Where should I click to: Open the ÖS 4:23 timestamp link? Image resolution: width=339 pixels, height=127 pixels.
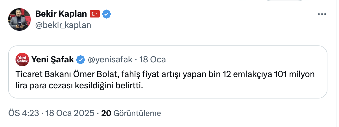pyautogui.click(x=23, y=113)
